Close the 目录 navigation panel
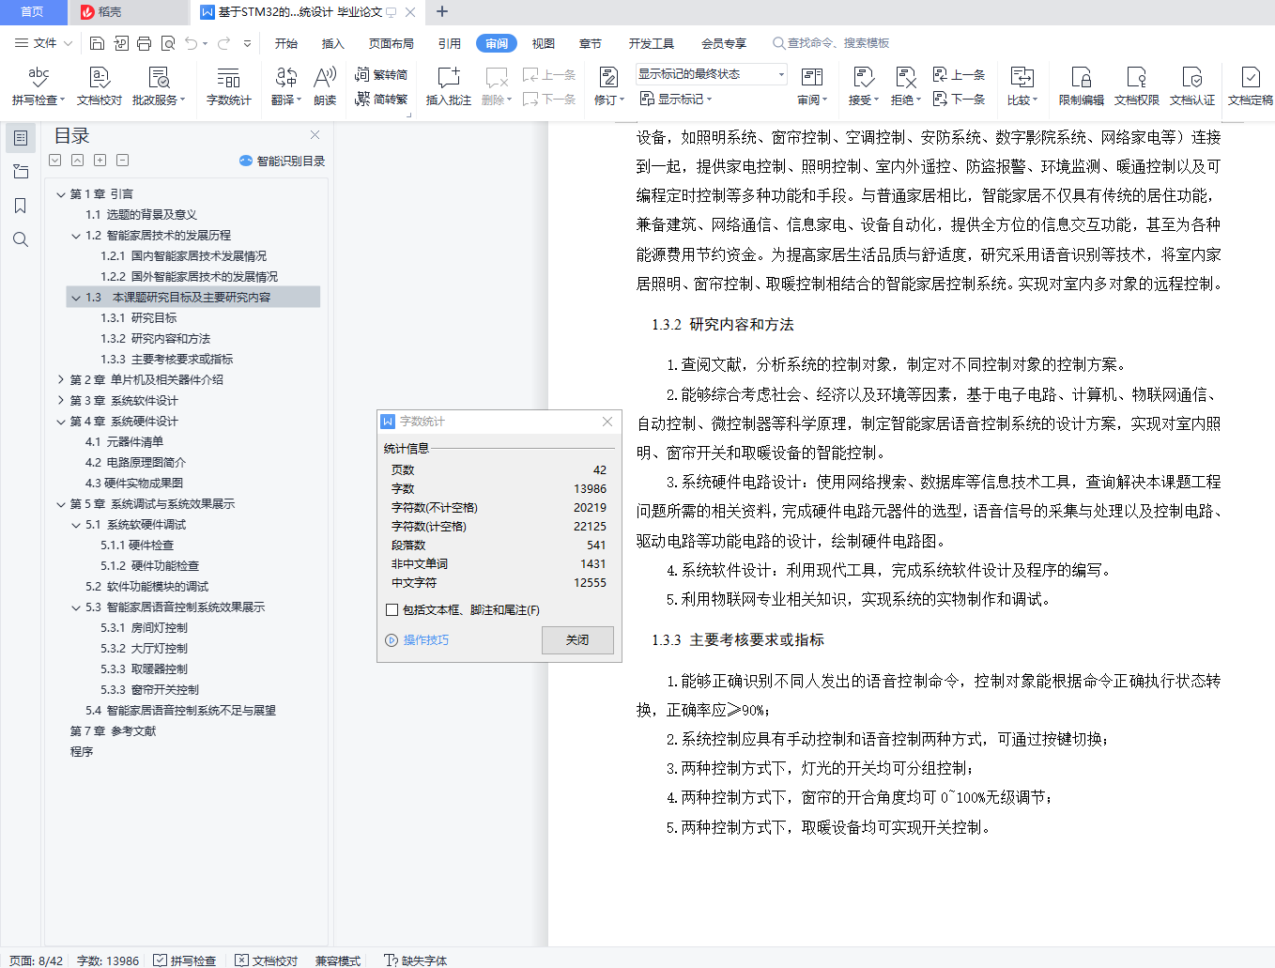This screenshot has width=1275, height=968. coord(315,135)
